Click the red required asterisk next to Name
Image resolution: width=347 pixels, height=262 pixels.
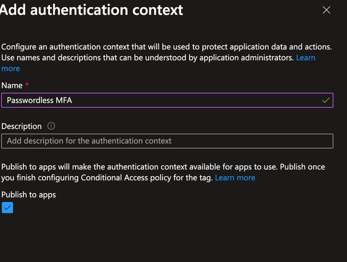coord(27,84)
